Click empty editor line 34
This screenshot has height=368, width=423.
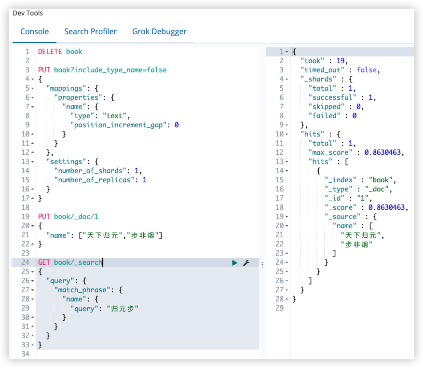click(x=147, y=354)
